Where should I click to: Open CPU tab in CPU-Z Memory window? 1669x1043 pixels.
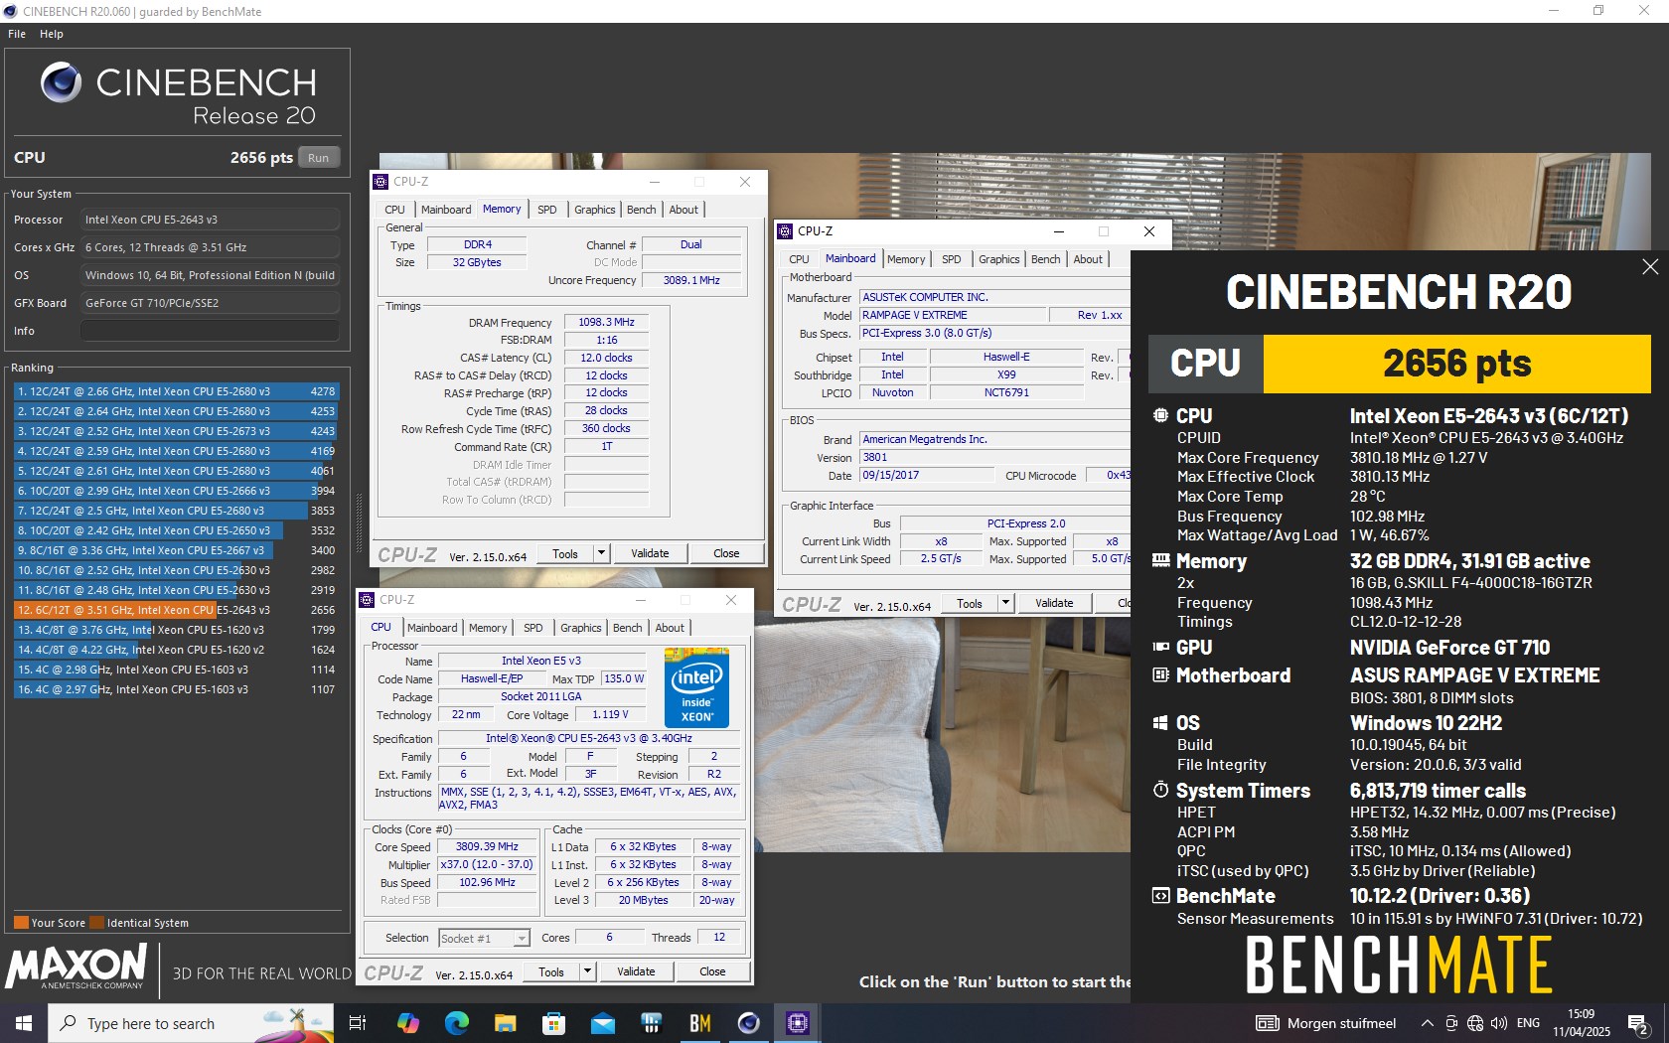click(394, 210)
